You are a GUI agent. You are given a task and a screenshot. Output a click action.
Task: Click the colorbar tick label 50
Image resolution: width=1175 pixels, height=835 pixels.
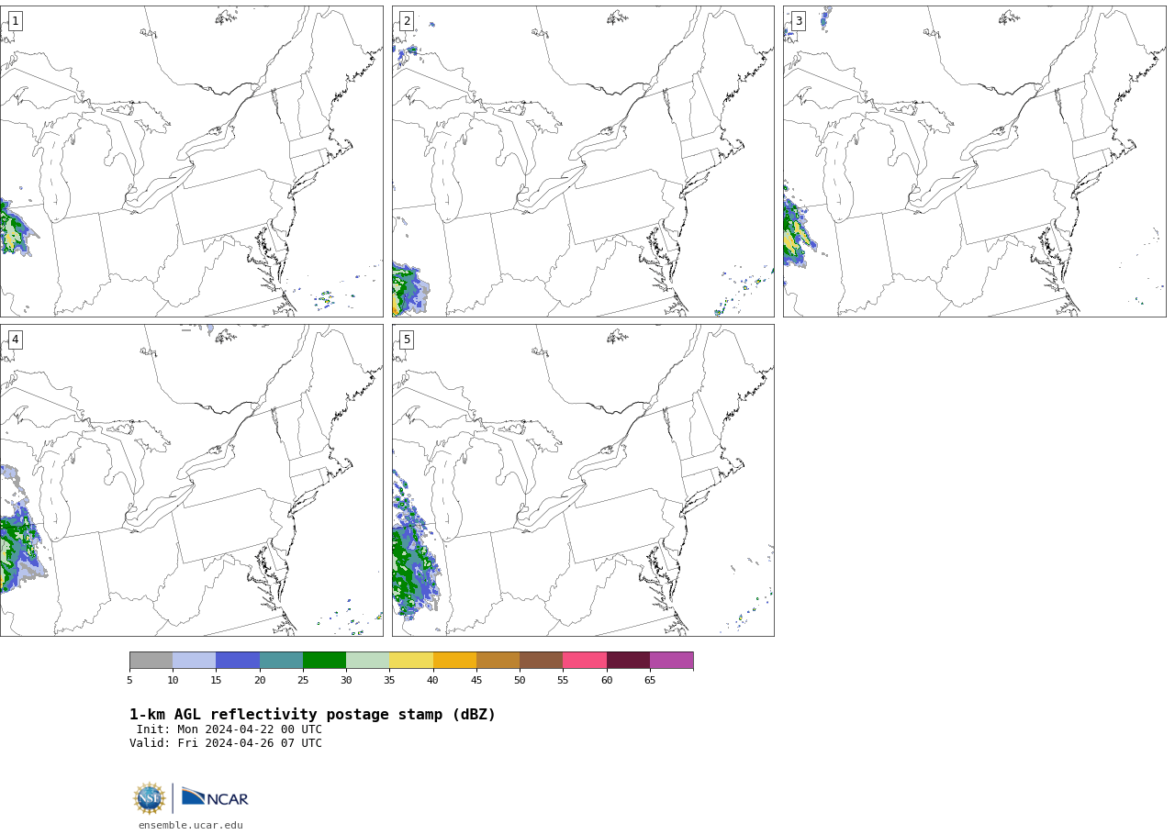click(x=520, y=680)
